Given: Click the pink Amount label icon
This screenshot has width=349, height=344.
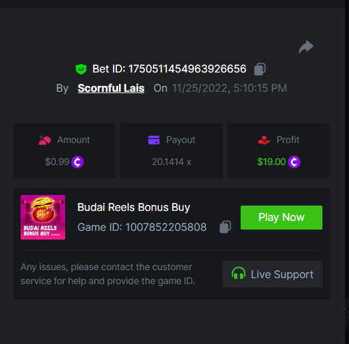Looking at the screenshot, I should point(45,140).
